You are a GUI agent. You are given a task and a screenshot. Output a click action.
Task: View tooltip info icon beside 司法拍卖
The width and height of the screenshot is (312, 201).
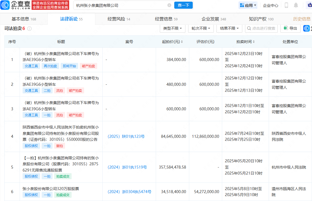tap(29, 28)
